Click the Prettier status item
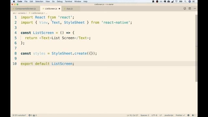208x117 pixels. [180, 115]
